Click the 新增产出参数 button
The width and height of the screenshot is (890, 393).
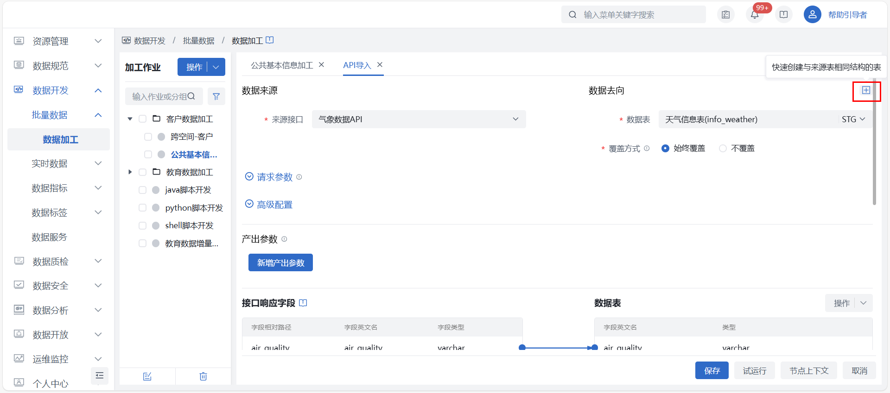pyautogui.click(x=280, y=262)
